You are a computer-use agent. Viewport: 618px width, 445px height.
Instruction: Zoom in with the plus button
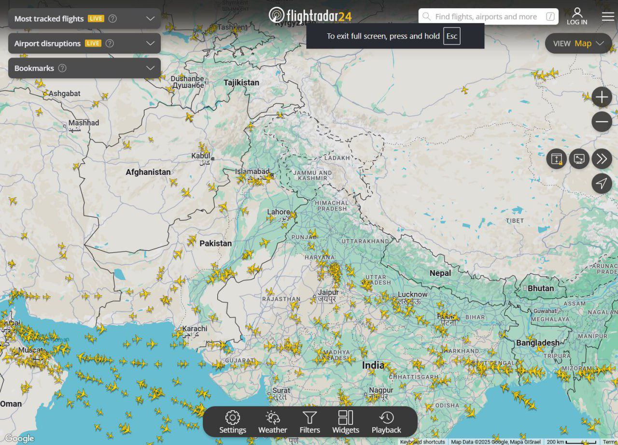click(x=602, y=97)
